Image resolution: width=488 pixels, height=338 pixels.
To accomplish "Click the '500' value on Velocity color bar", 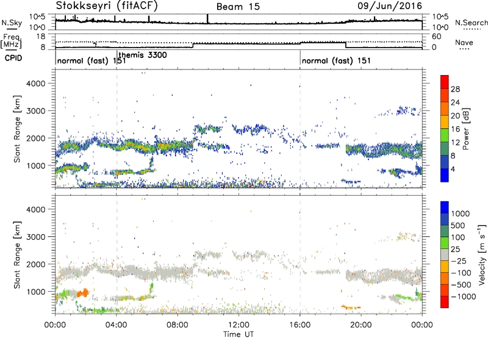I will pyautogui.click(x=458, y=225).
